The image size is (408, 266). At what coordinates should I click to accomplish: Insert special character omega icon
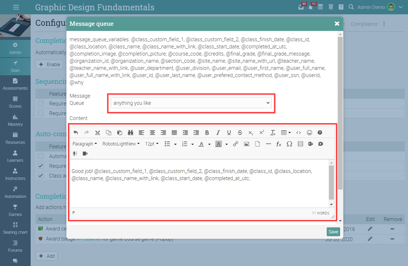(289, 144)
